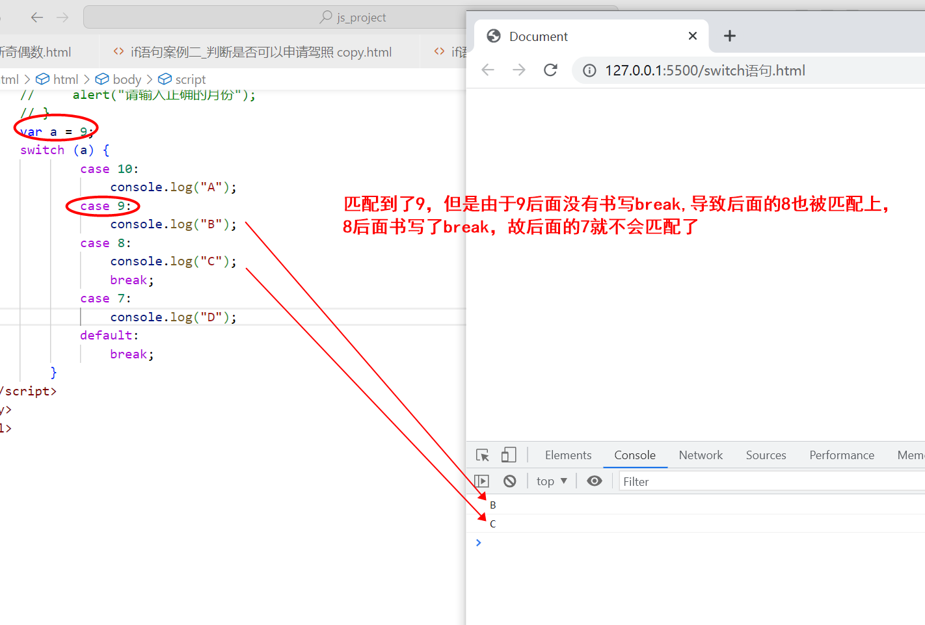Click the console prompt arrow to type code

pos(479,542)
